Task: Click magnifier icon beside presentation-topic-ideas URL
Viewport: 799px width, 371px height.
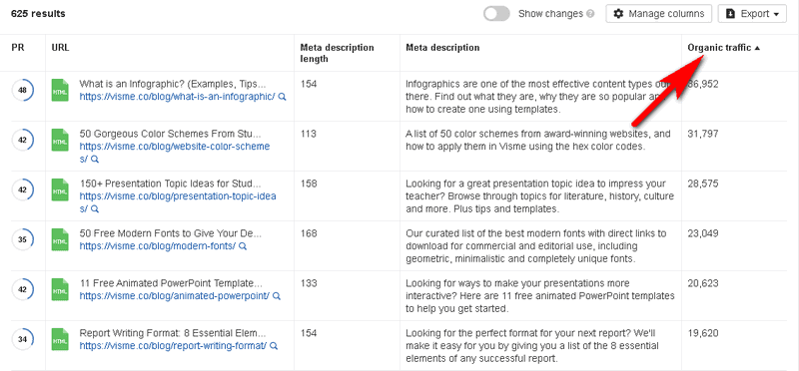Action: [x=95, y=209]
